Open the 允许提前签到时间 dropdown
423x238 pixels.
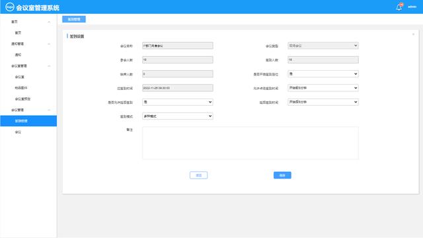click(323, 88)
